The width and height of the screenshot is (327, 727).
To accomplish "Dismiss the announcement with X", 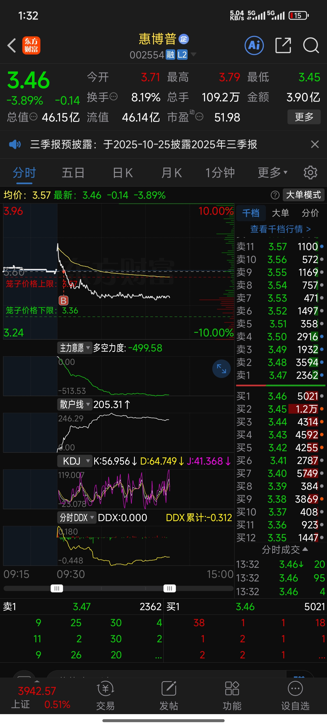I will 315,144.
